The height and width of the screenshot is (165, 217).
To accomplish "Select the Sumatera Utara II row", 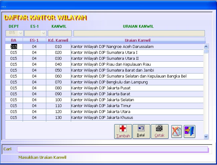I will point(104,59).
